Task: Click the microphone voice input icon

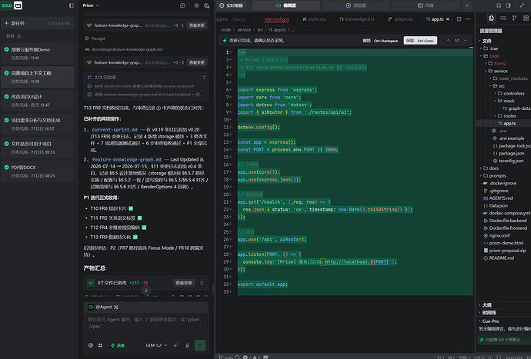Action: point(187,345)
